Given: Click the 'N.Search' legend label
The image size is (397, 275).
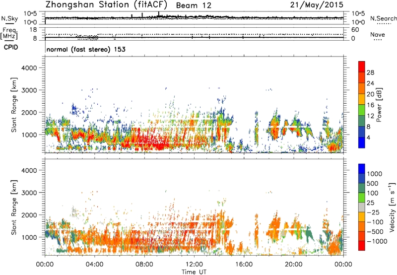Looking at the screenshot, I should point(384,18).
